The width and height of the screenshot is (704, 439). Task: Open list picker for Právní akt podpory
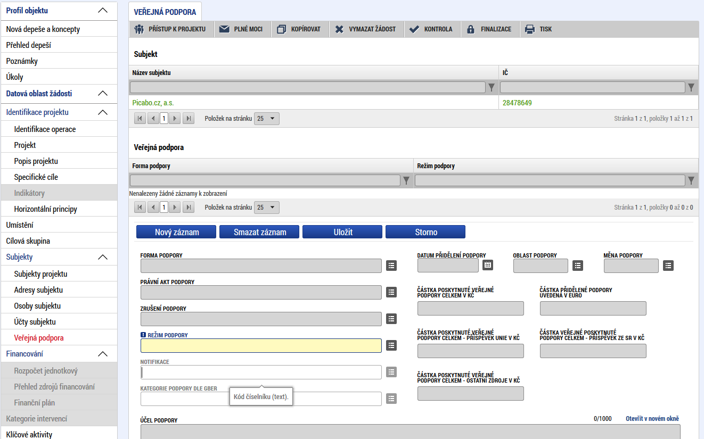(x=391, y=292)
